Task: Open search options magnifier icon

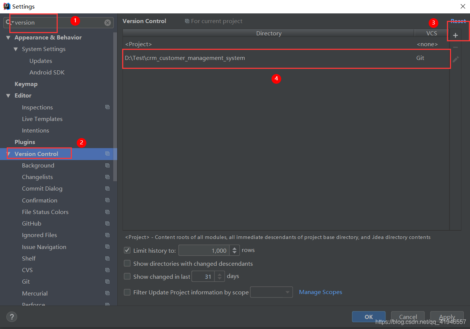Action: (9, 22)
